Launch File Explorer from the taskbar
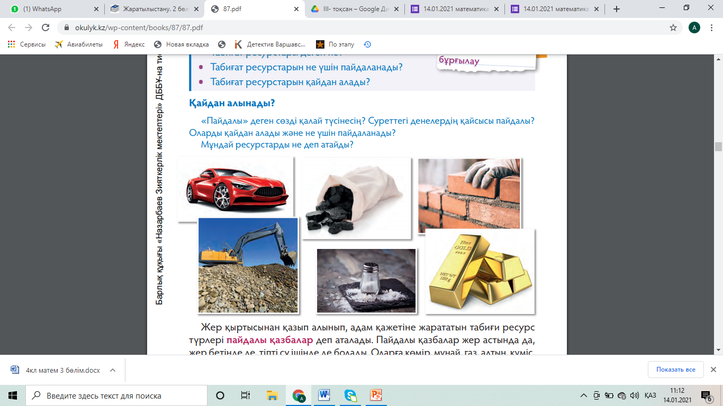Image resolution: width=723 pixels, height=406 pixels. tap(272, 395)
